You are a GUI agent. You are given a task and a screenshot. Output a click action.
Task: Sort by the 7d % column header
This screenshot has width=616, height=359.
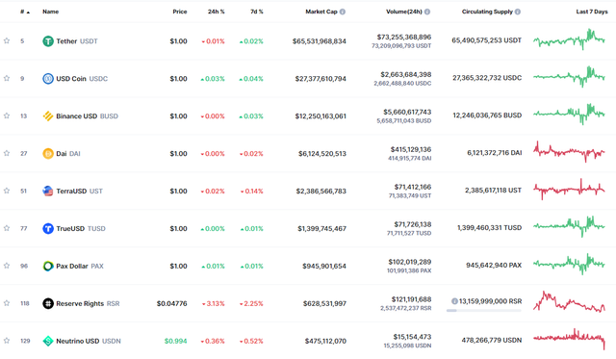[x=257, y=12]
